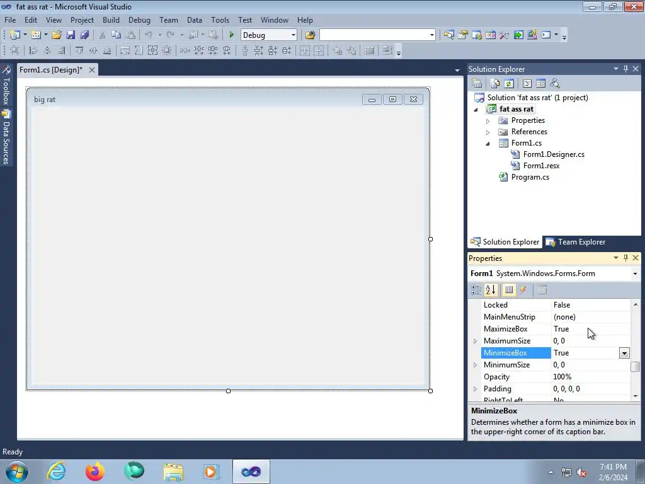Screen dimensions: 645x484
Task: Open the Toolbox via the crossed tools icon
Action: pos(505,35)
